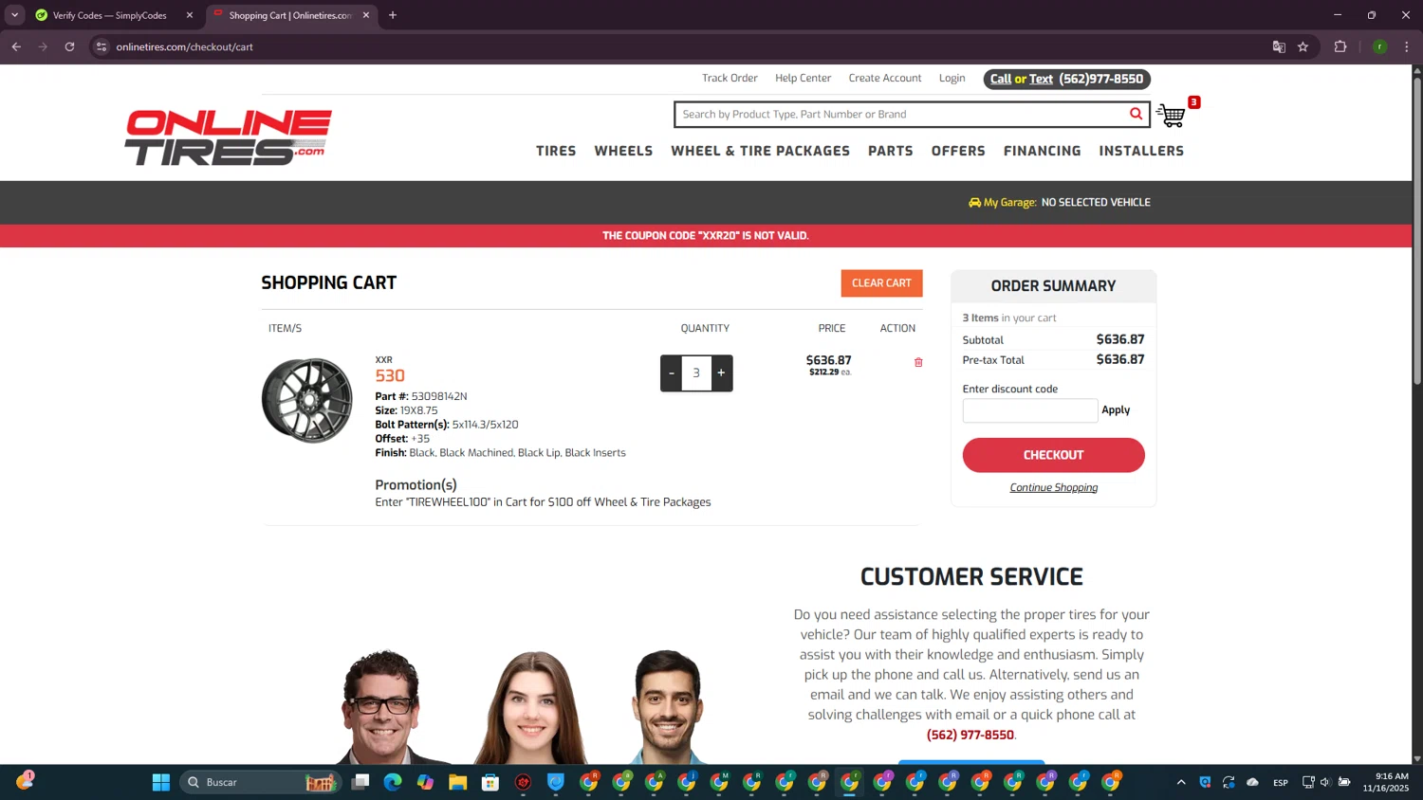
Task: Click the Online Tires logo
Action: (228, 137)
